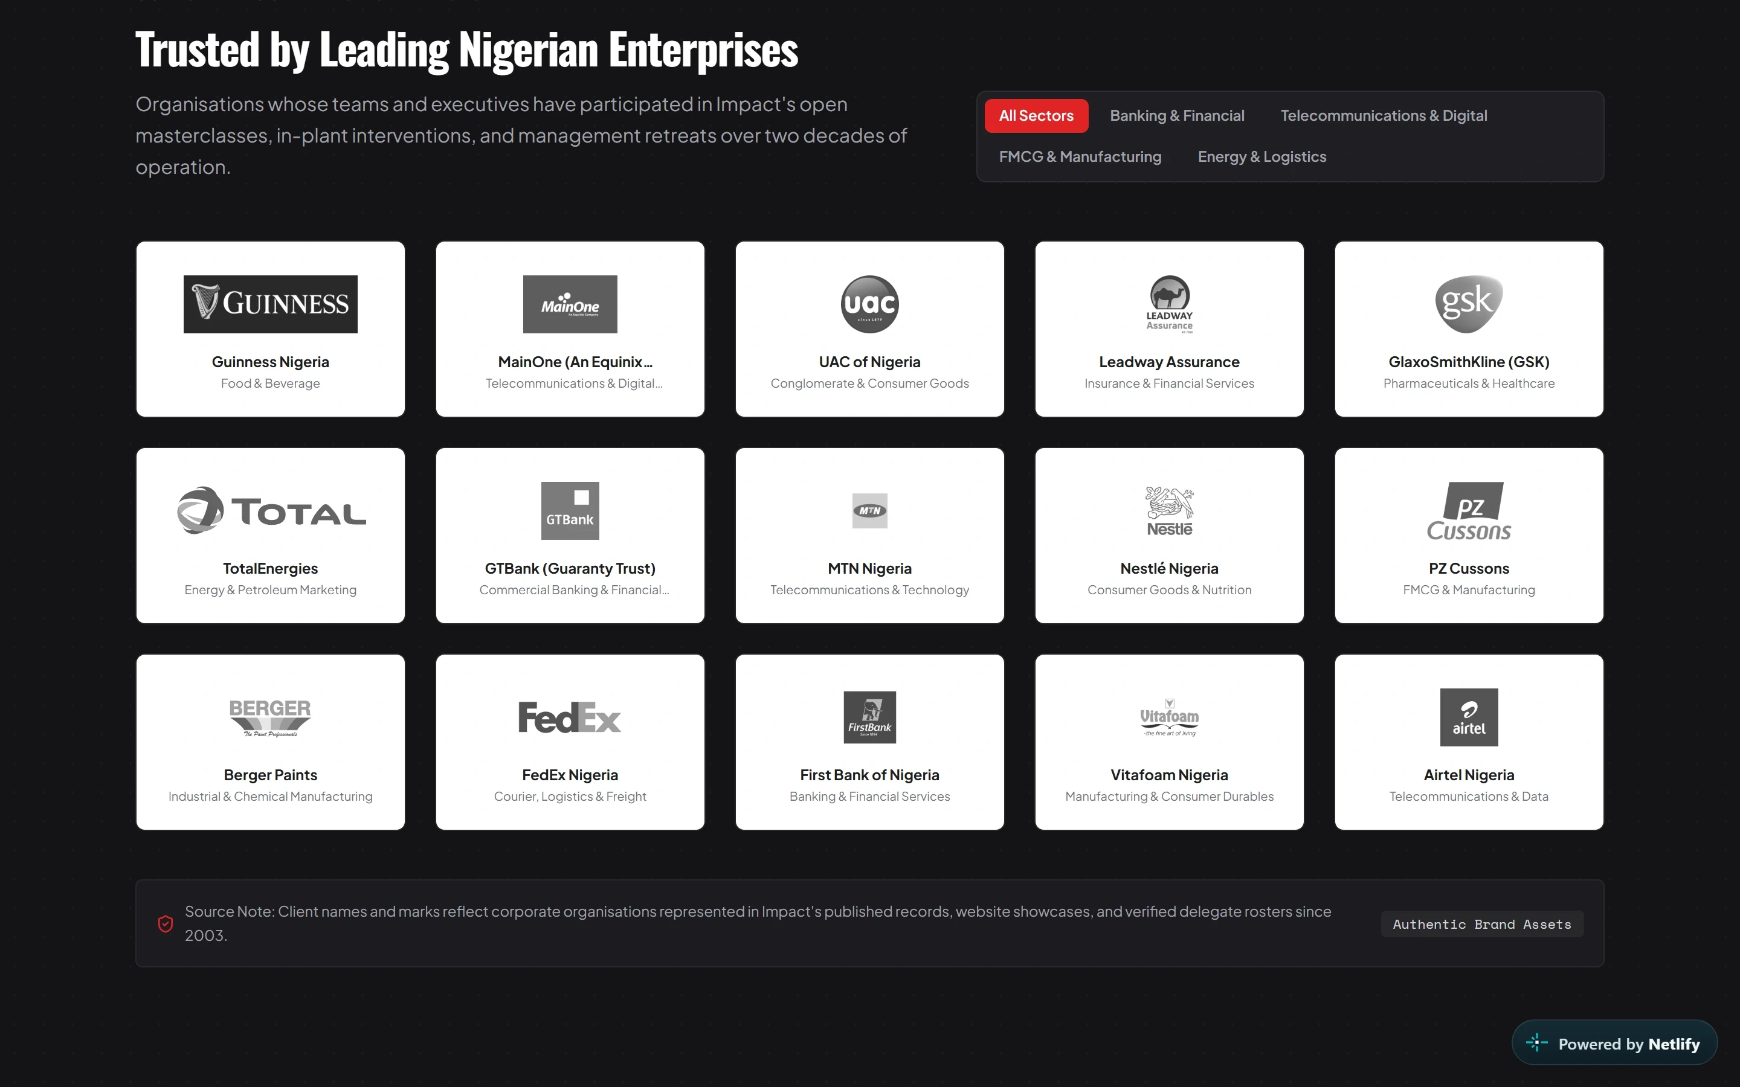Click the Leadway Assurance title
1740x1087 pixels.
1169,362
